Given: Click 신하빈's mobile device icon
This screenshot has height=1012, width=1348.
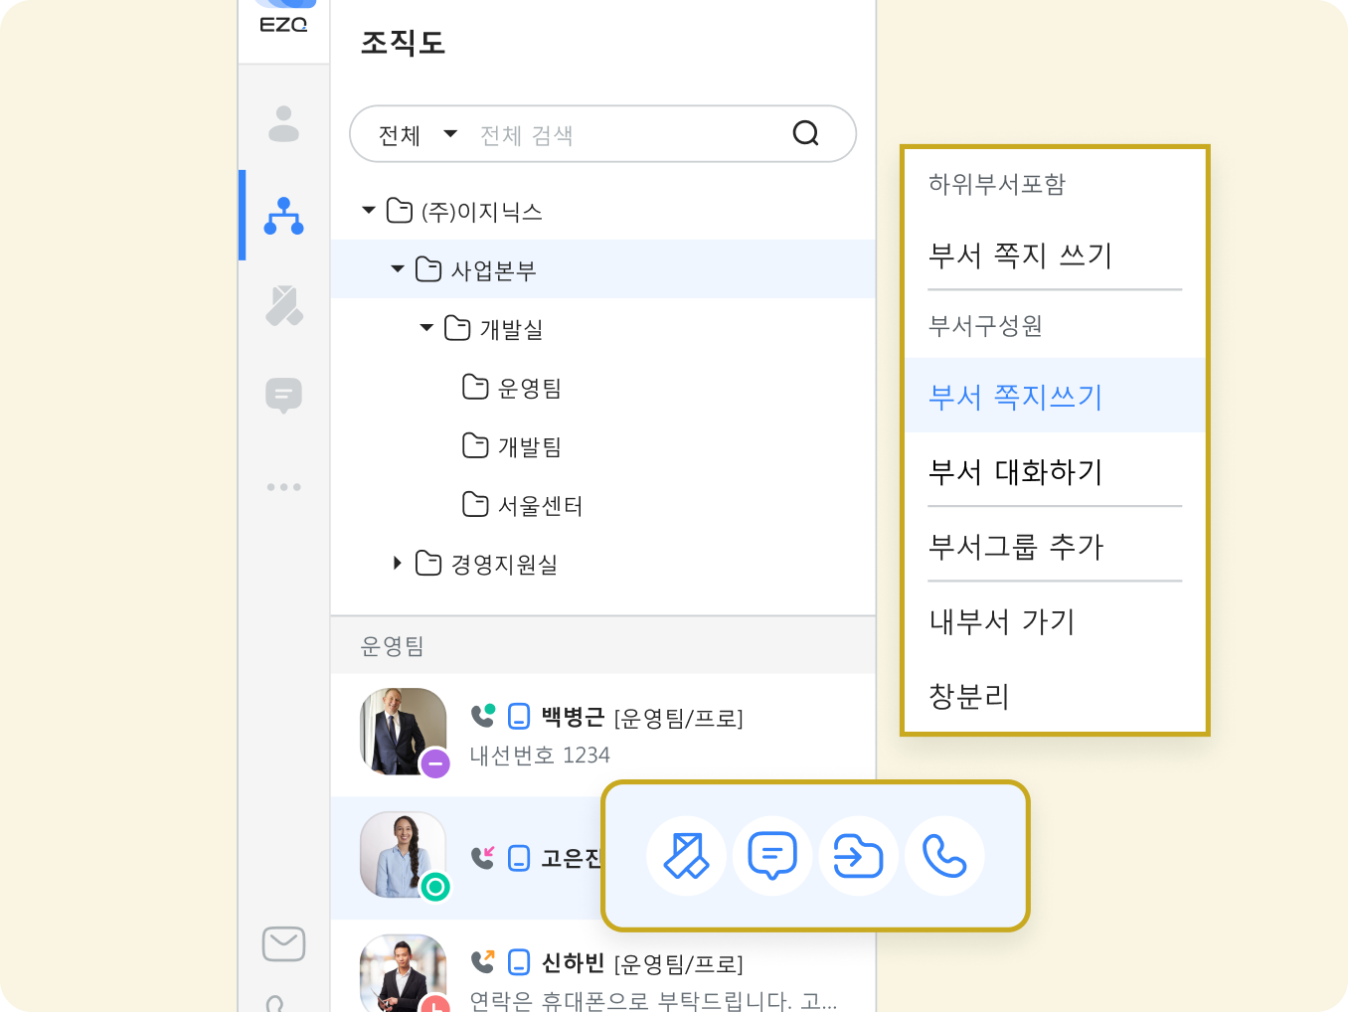Looking at the screenshot, I should (519, 962).
